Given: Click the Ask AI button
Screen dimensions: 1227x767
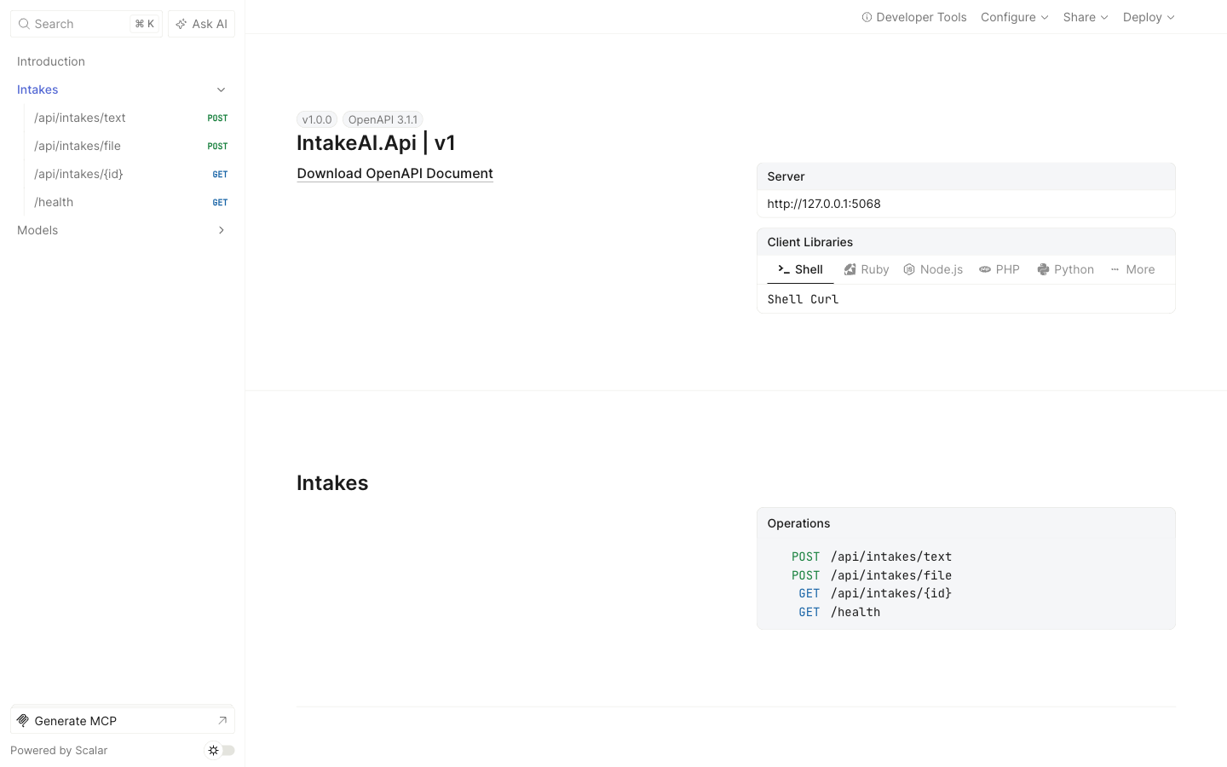Looking at the screenshot, I should [x=201, y=24].
